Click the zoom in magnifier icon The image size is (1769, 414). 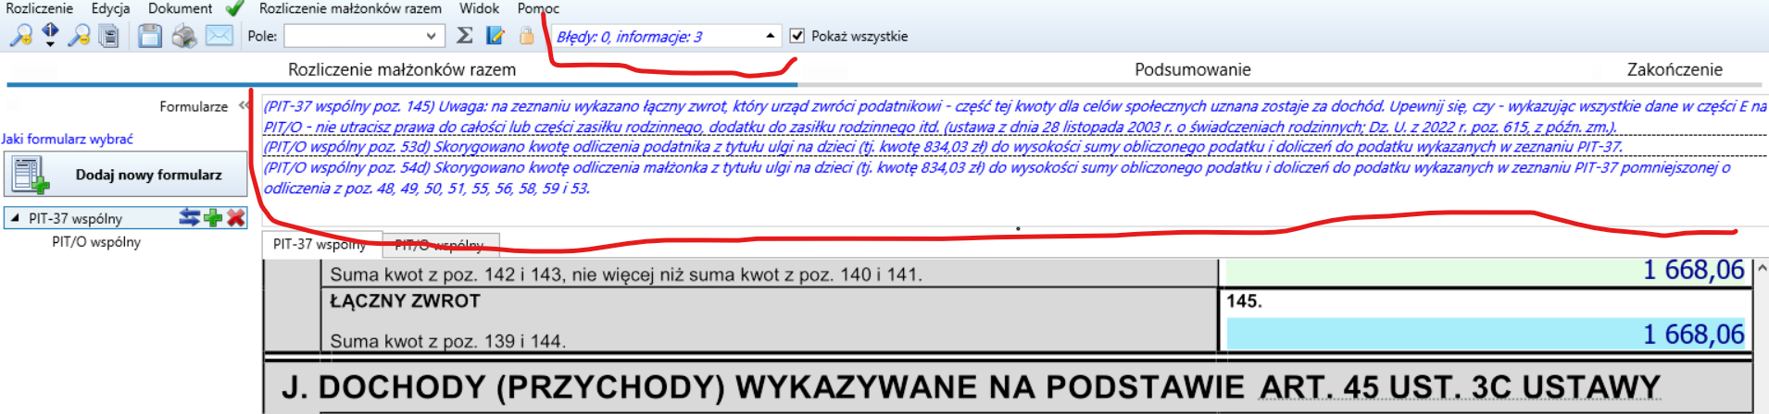click(x=20, y=36)
